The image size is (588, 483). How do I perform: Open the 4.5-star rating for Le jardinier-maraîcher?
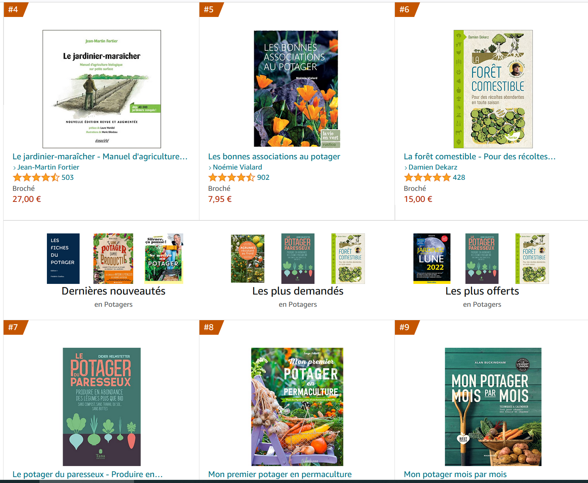click(x=36, y=177)
